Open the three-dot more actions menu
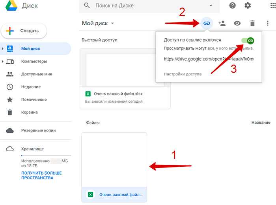Viewport: 276px width, 205px height. [268, 23]
